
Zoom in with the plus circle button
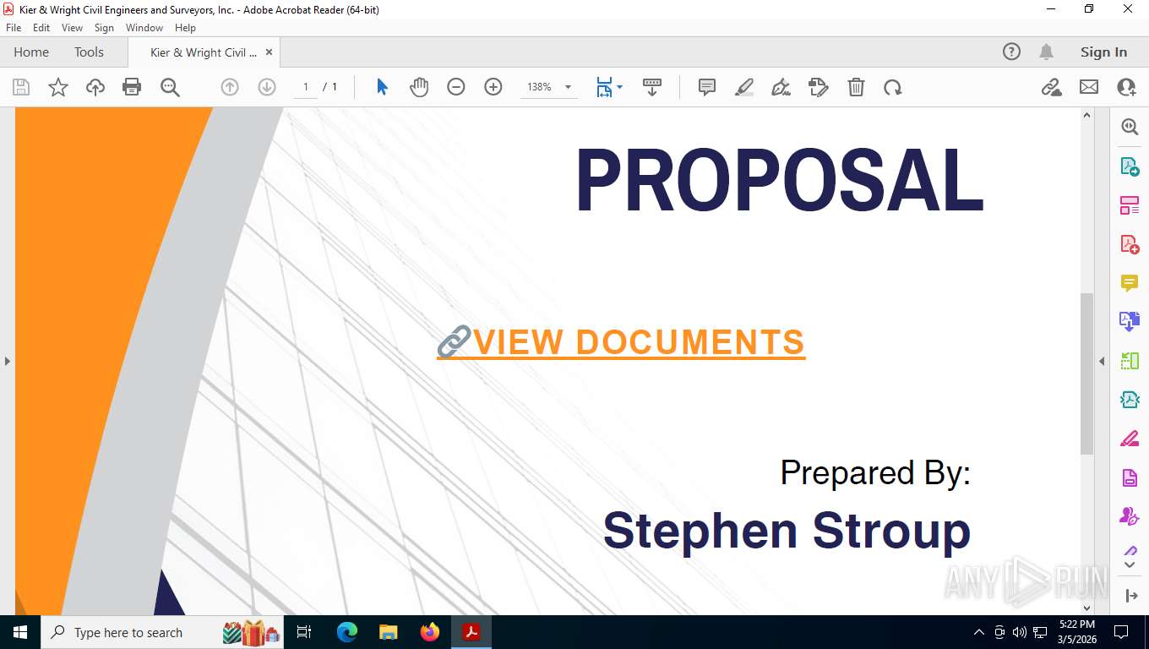tap(493, 87)
